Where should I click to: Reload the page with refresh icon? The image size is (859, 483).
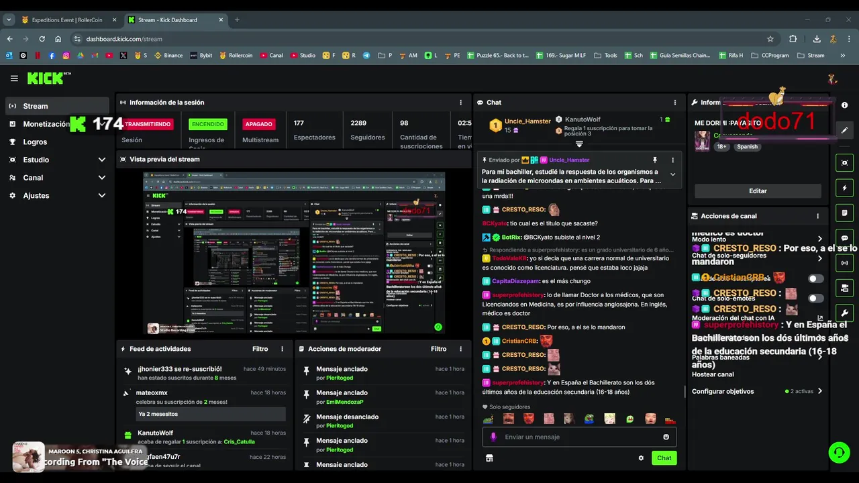[42, 39]
